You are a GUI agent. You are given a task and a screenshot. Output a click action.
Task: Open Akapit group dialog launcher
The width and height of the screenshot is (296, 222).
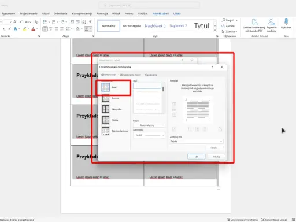(x=93, y=36)
